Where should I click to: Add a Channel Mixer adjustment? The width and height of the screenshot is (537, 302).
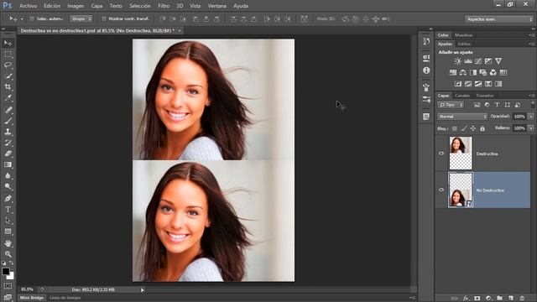[493, 73]
